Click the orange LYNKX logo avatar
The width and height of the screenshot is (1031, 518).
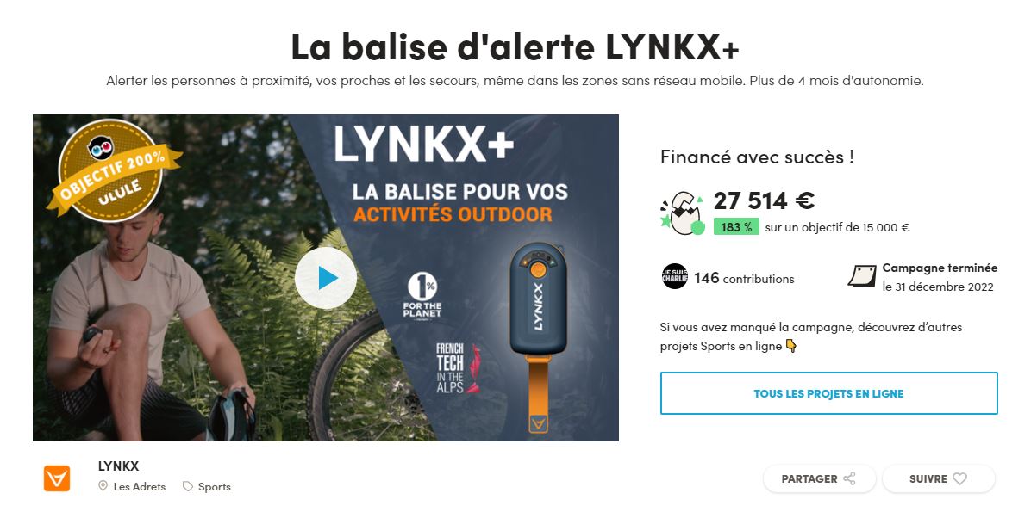tap(57, 478)
